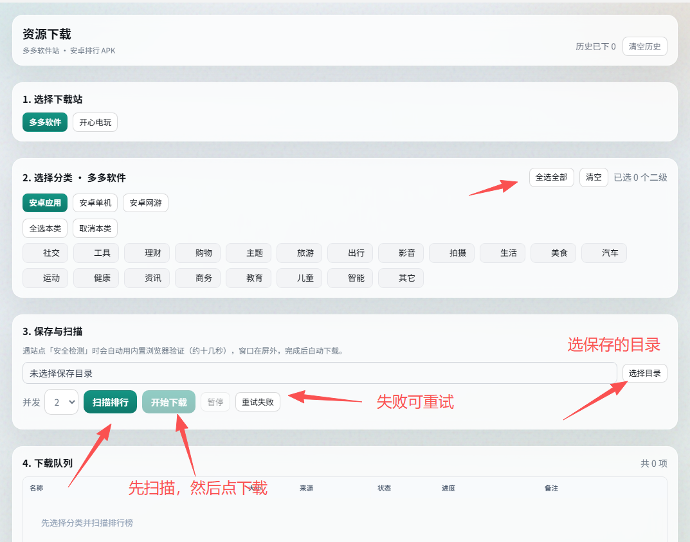The height and width of the screenshot is (542, 690).
Task: Toggle the 美食 subcategory chip
Action: tap(554, 253)
